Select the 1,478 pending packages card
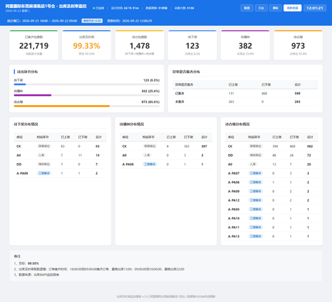This screenshot has width=332, height=302. [x=139, y=45]
